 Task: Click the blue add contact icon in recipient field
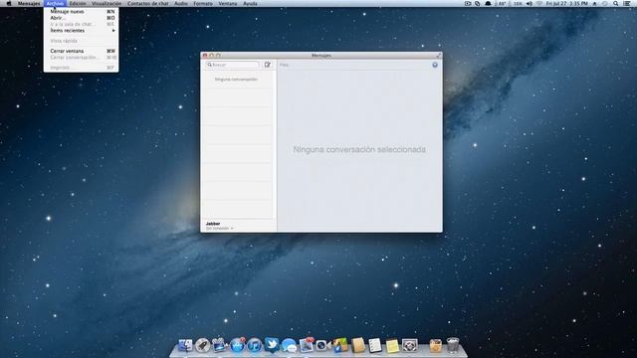[435, 65]
